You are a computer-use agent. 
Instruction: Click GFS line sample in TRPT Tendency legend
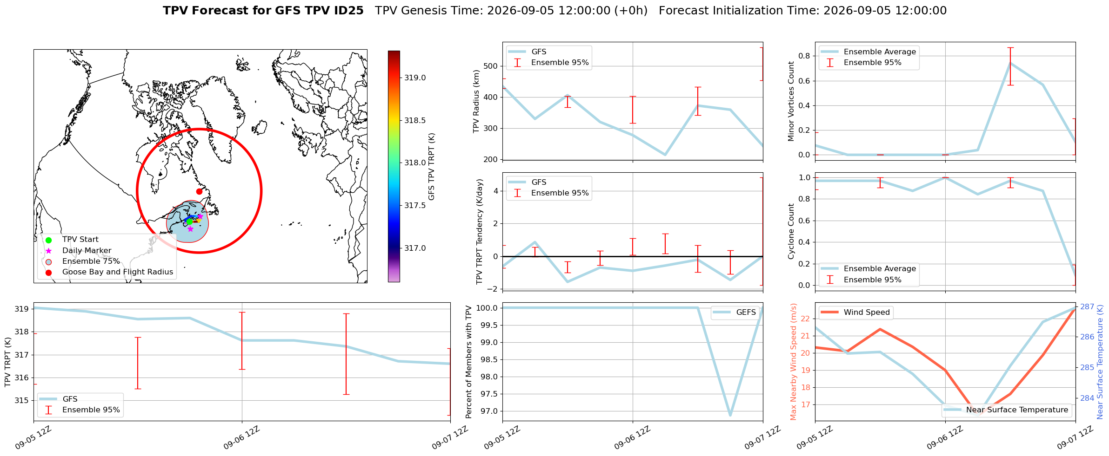(517, 182)
